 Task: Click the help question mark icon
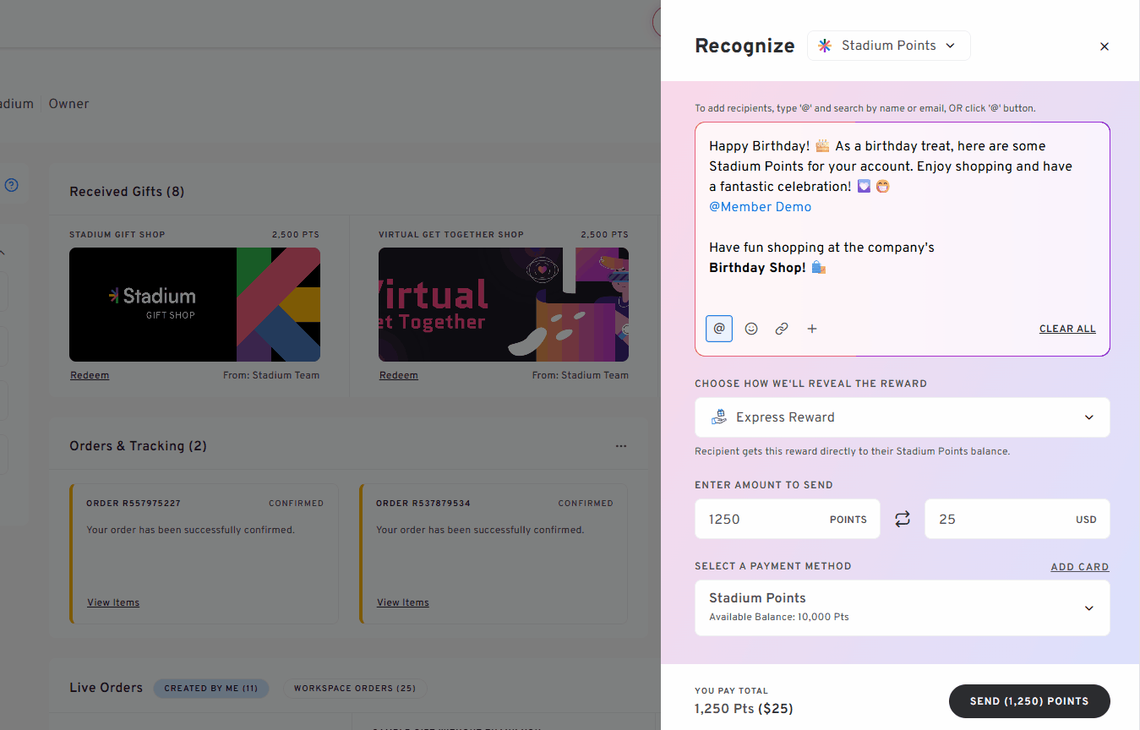coord(12,185)
